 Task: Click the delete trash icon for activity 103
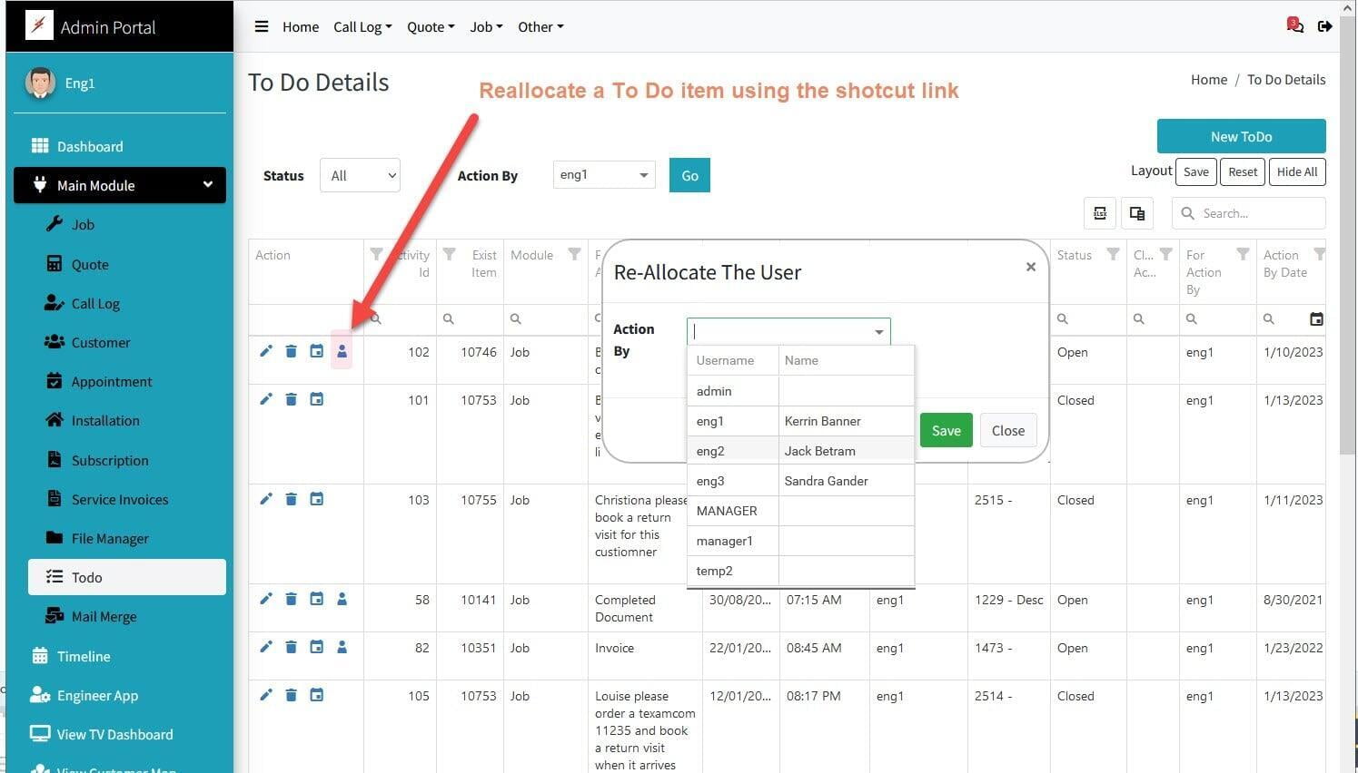(292, 499)
